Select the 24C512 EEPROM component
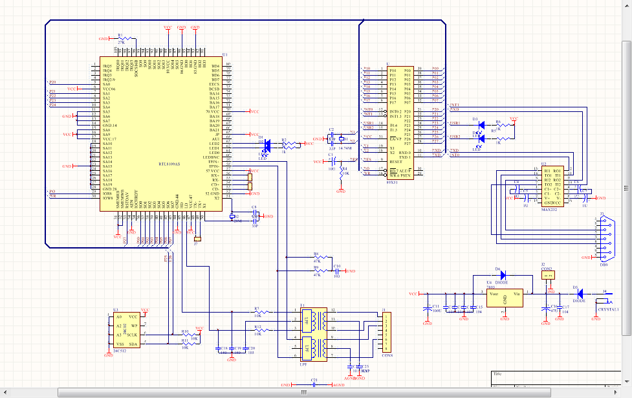The image size is (632, 398). pos(127,330)
